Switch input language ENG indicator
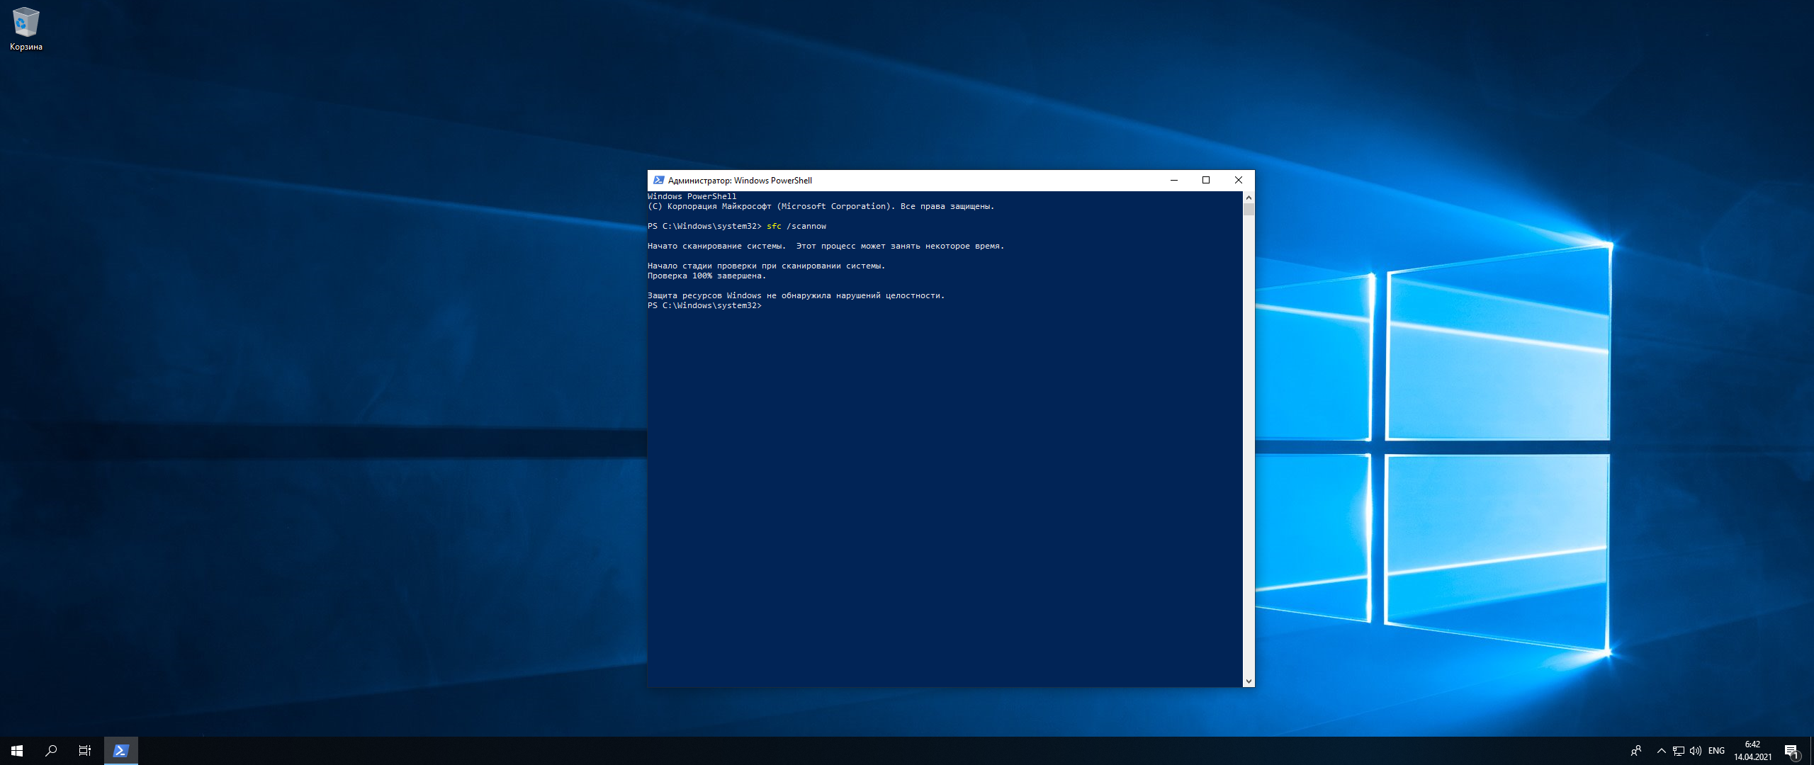1814x765 pixels. tap(1716, 751)
